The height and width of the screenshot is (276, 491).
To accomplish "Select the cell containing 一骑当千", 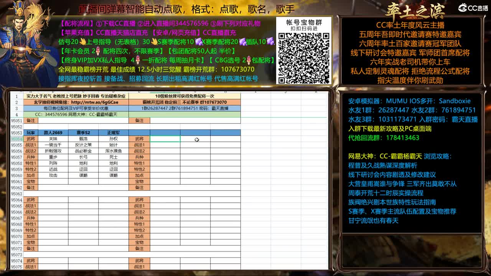I will 53,145.
